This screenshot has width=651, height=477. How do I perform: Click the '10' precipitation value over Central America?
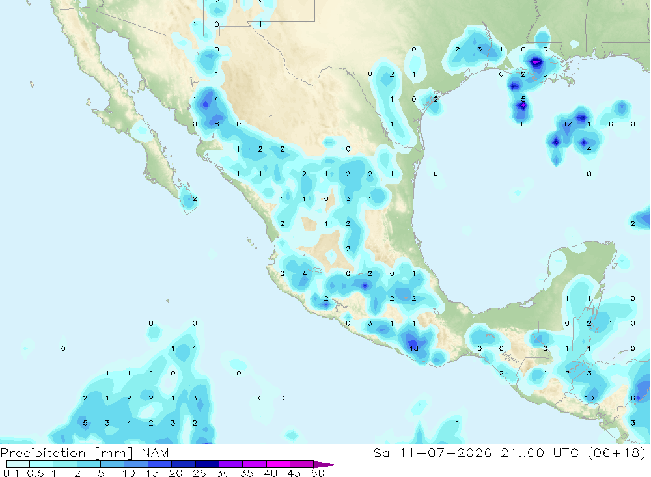click(x=589, y=398)
